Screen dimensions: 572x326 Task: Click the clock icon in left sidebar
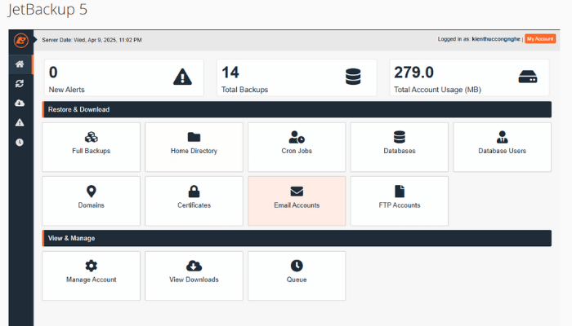20,142
